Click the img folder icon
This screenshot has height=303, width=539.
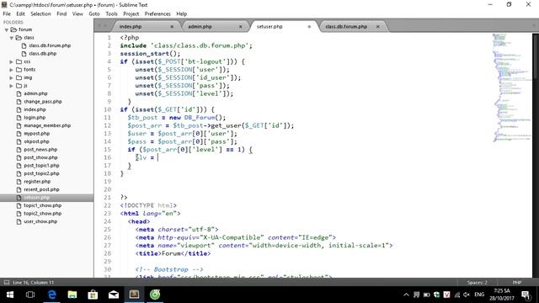(19, 77)
